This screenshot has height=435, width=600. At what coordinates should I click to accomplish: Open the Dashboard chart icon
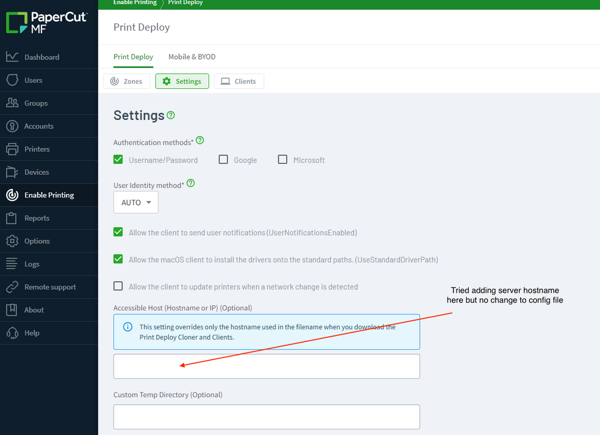click(x=12, y=57)
